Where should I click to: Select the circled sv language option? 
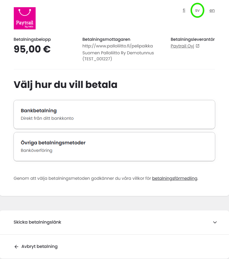coord(197,11)
